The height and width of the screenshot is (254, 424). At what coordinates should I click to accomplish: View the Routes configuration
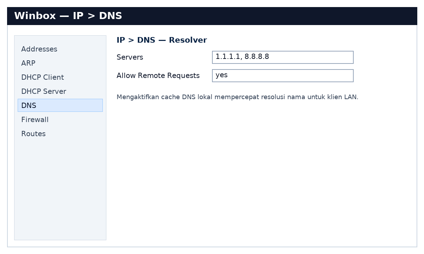[x=33, y=134]
